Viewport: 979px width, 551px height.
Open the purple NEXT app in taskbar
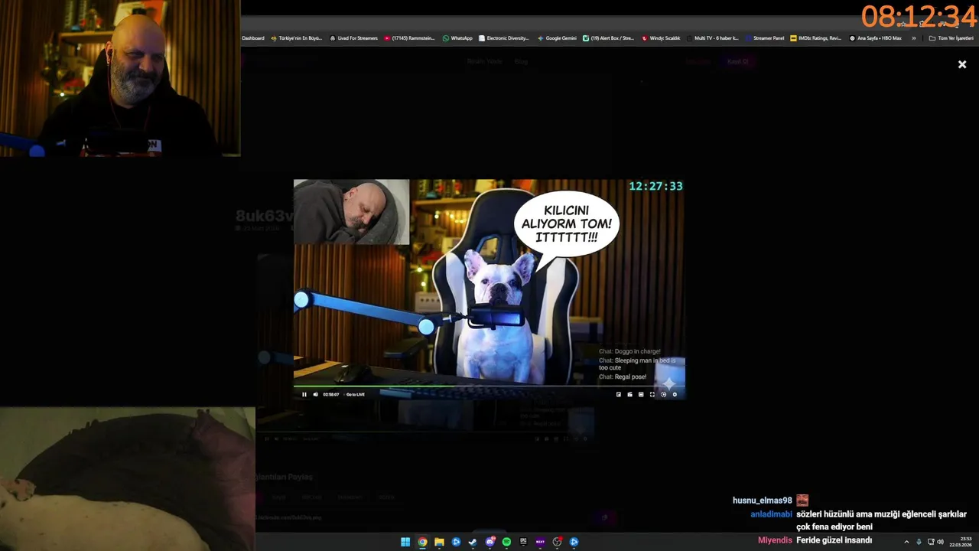[x=540, y=542]
